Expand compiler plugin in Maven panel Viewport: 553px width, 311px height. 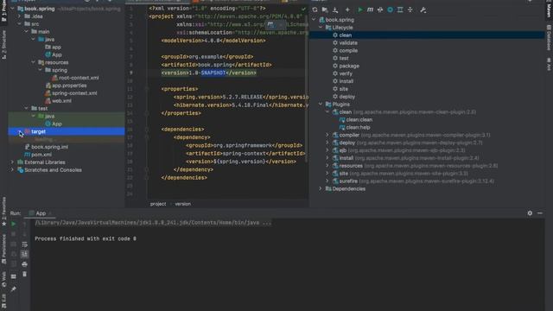tap(327, 135)
